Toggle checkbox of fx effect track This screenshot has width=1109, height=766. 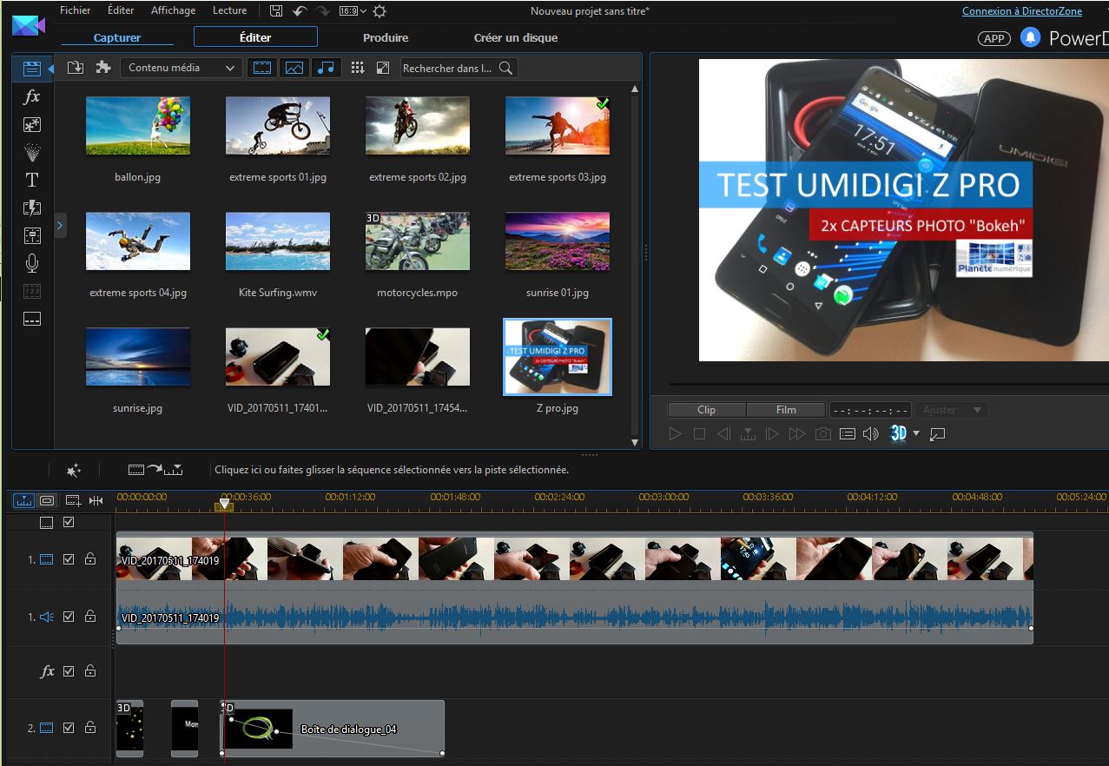pos(69,670)
